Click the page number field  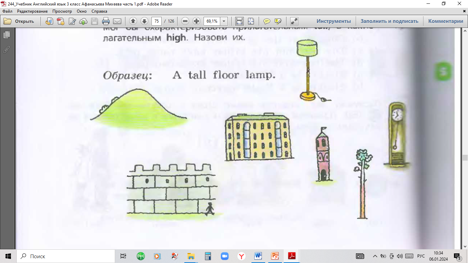[x=157, y=21]
